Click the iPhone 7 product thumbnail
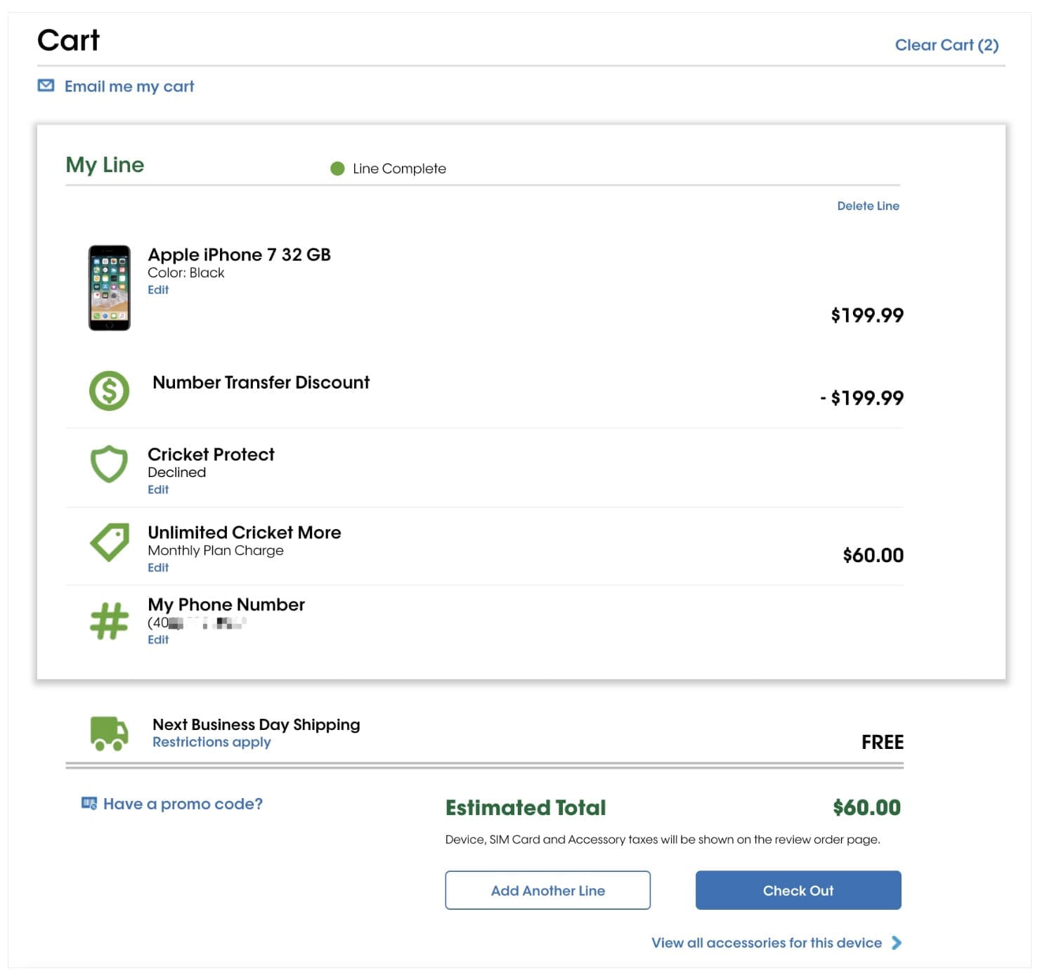This screenshot has width=1047, height=978. 109,288
